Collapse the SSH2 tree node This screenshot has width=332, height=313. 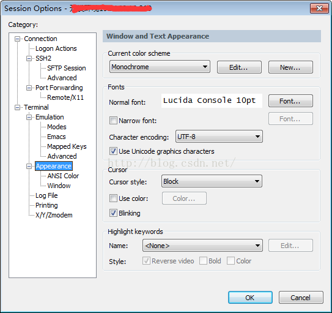[29, 58]
